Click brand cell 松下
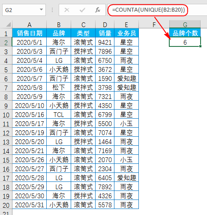Viewport: 207px width, 215px height. pyautogui.click(x=59, y=87)
